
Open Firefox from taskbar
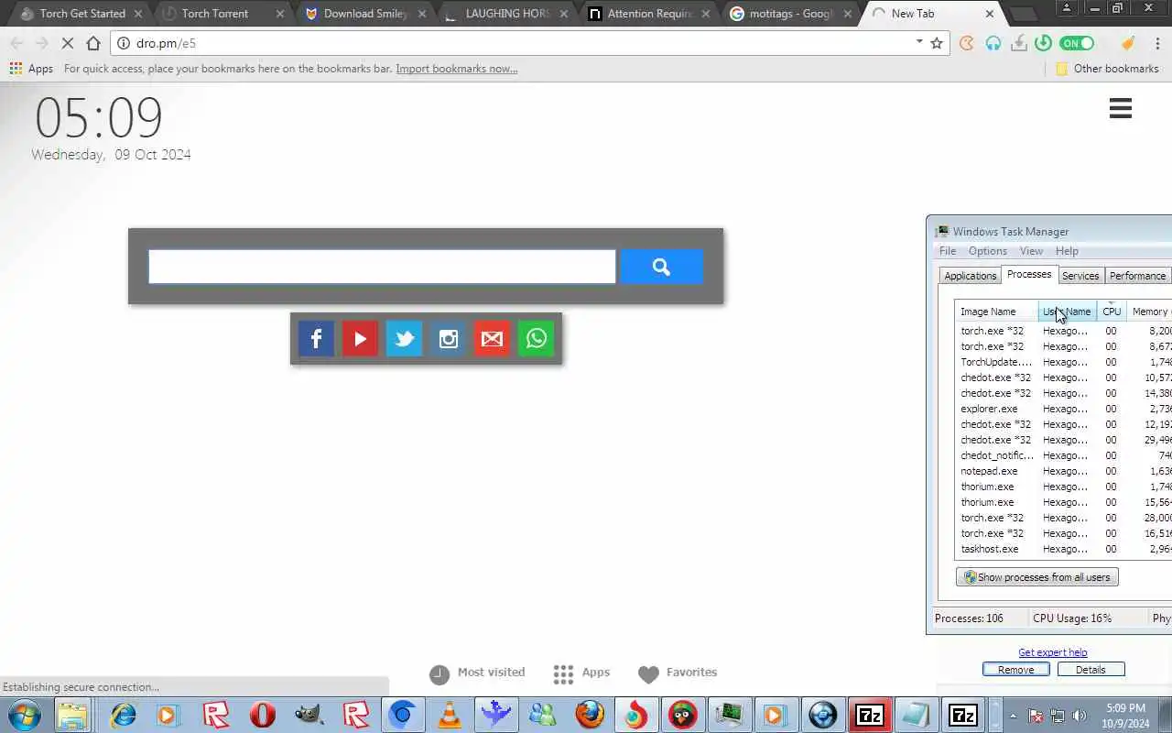click(590, 715)
